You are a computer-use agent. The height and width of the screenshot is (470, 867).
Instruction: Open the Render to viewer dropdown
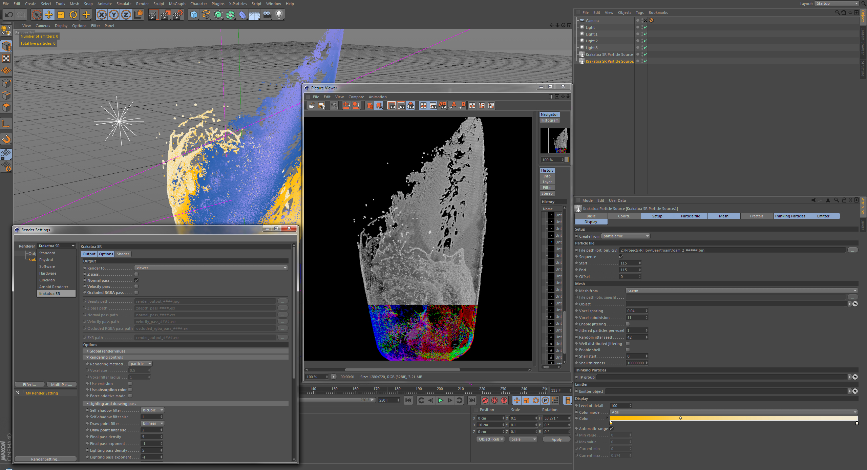click(211, 268)
